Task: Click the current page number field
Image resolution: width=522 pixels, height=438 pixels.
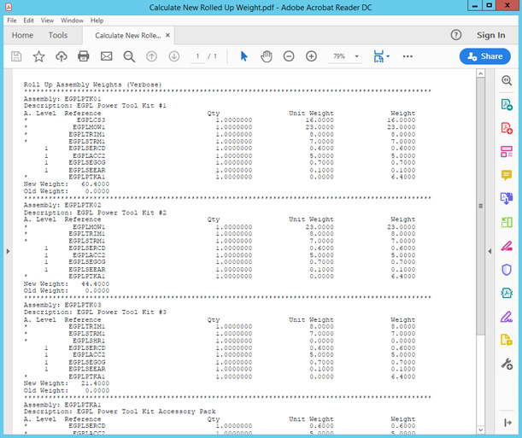Action: [x=197, y=56]
